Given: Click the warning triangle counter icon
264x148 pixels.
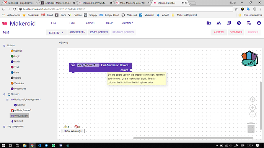Looking at the screenshot, I should (x=65, y=127).
